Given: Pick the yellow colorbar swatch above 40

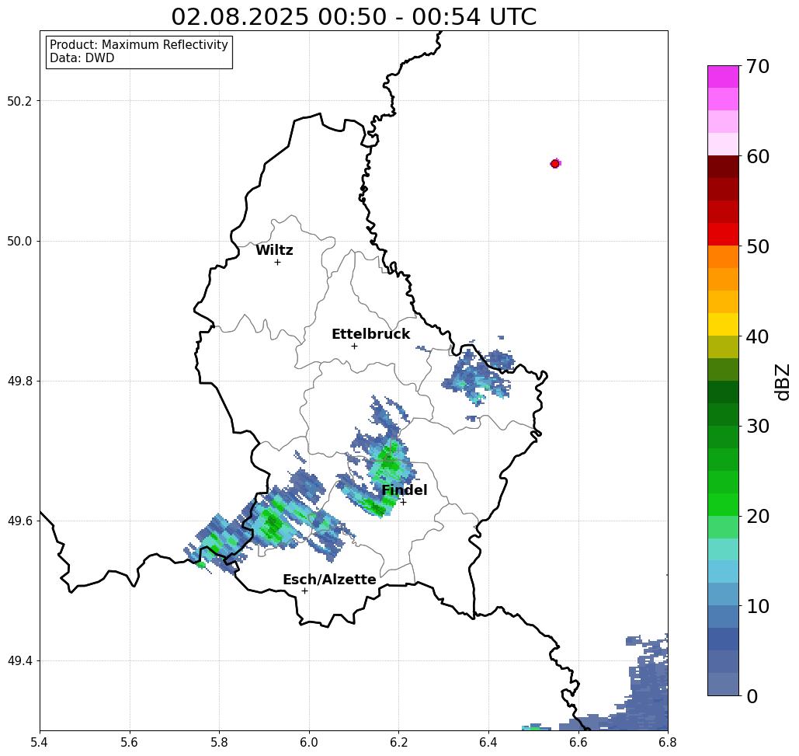Looking at the screenshot, I should (723, 324).
